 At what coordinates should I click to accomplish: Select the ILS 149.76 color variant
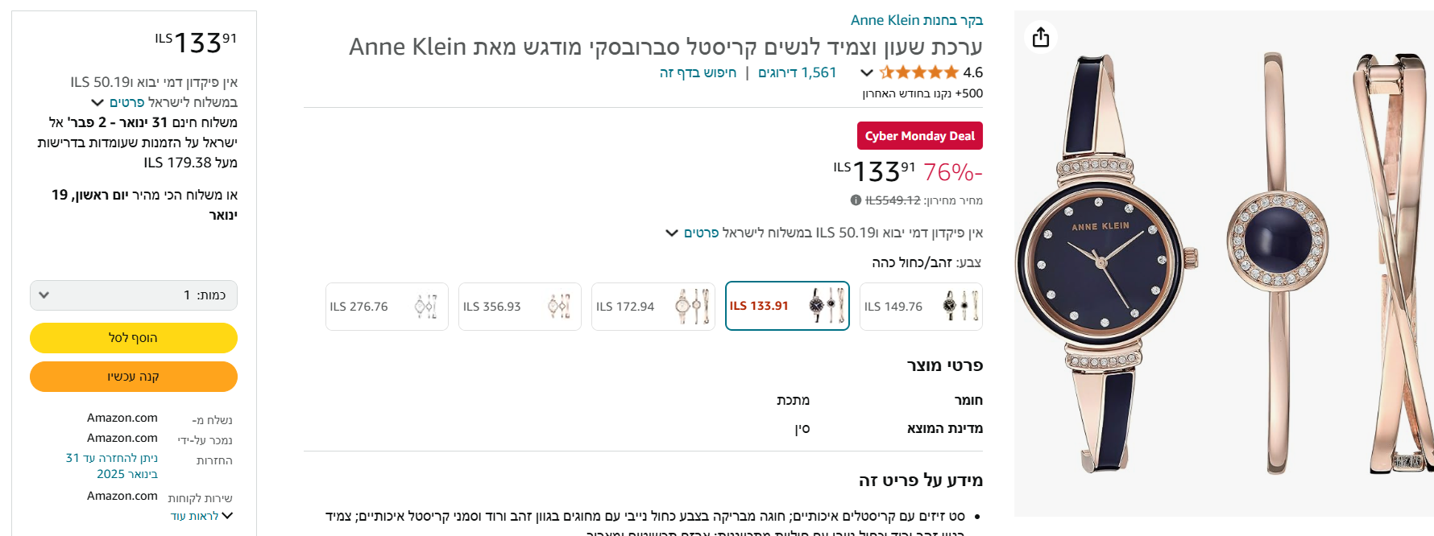pos(921,307)
